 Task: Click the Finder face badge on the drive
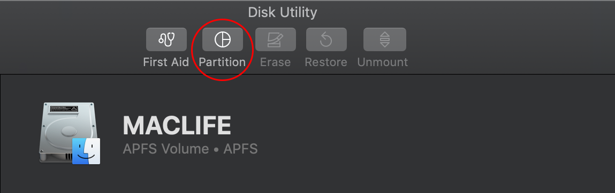86,151
